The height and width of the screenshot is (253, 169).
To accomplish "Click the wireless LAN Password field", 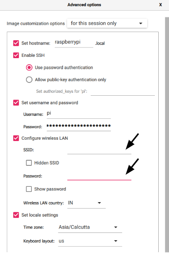I will (99, 176).
